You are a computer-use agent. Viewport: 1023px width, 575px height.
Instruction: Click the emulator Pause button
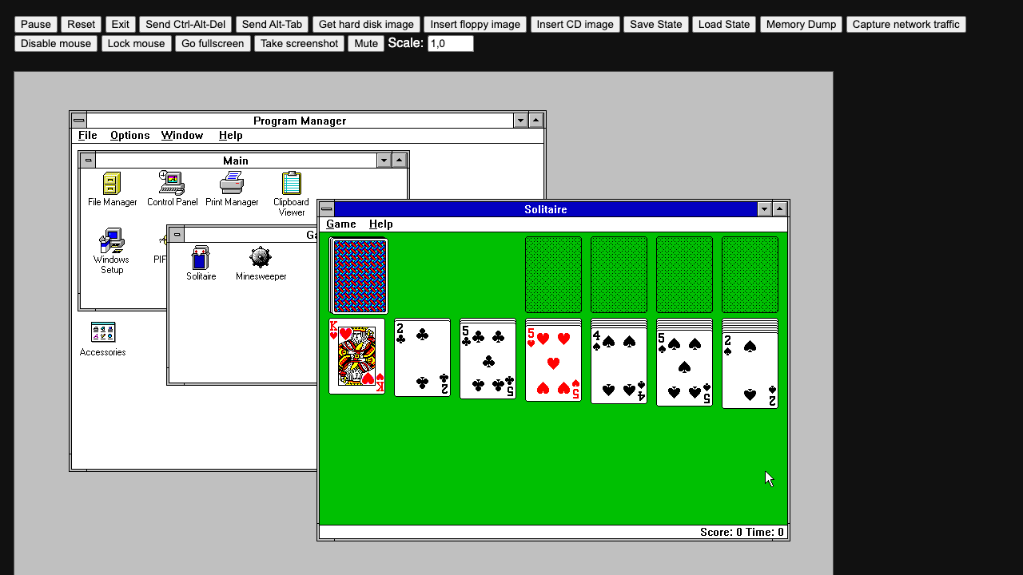(36, 25)
